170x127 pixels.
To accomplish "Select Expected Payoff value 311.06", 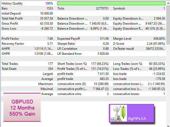I will pyautogui.click(x=104, y=39).
